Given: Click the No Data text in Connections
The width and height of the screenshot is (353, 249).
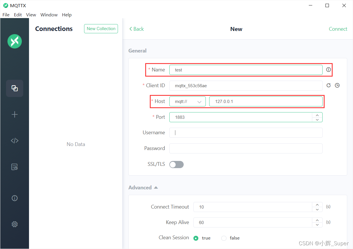Looking at the screenshot, I should coord(76,144).
